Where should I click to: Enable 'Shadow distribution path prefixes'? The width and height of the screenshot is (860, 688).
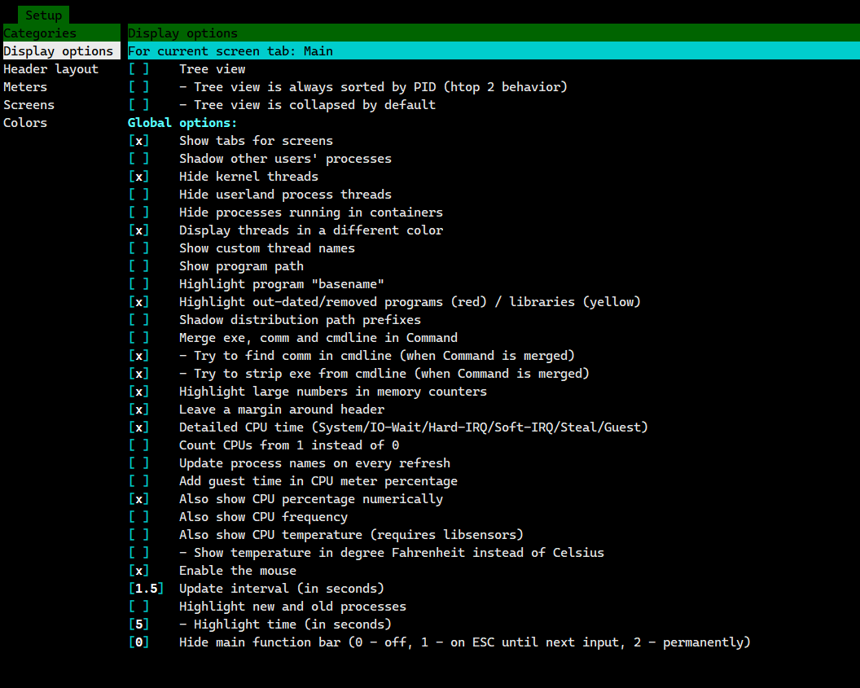tap(138, 320)
